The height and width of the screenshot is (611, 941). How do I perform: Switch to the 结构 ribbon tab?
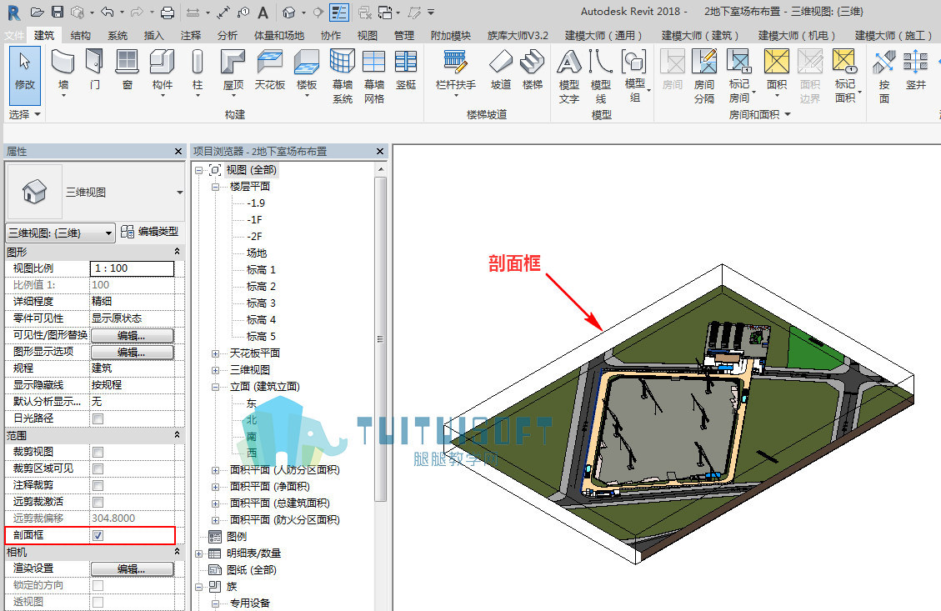click(80, 35)
